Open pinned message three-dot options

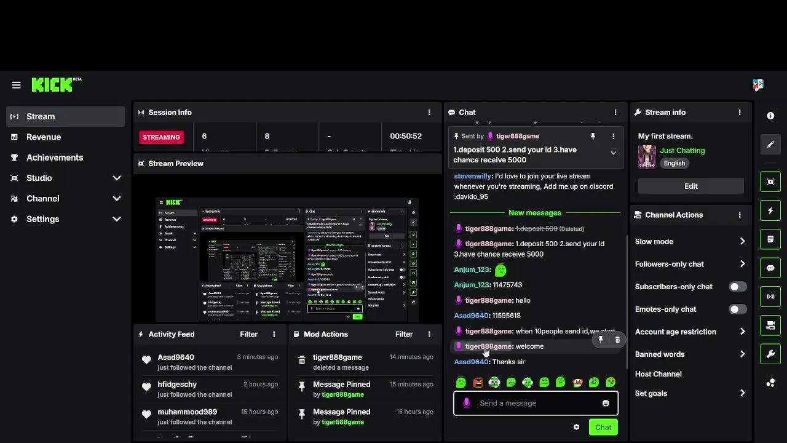[613, 136]
